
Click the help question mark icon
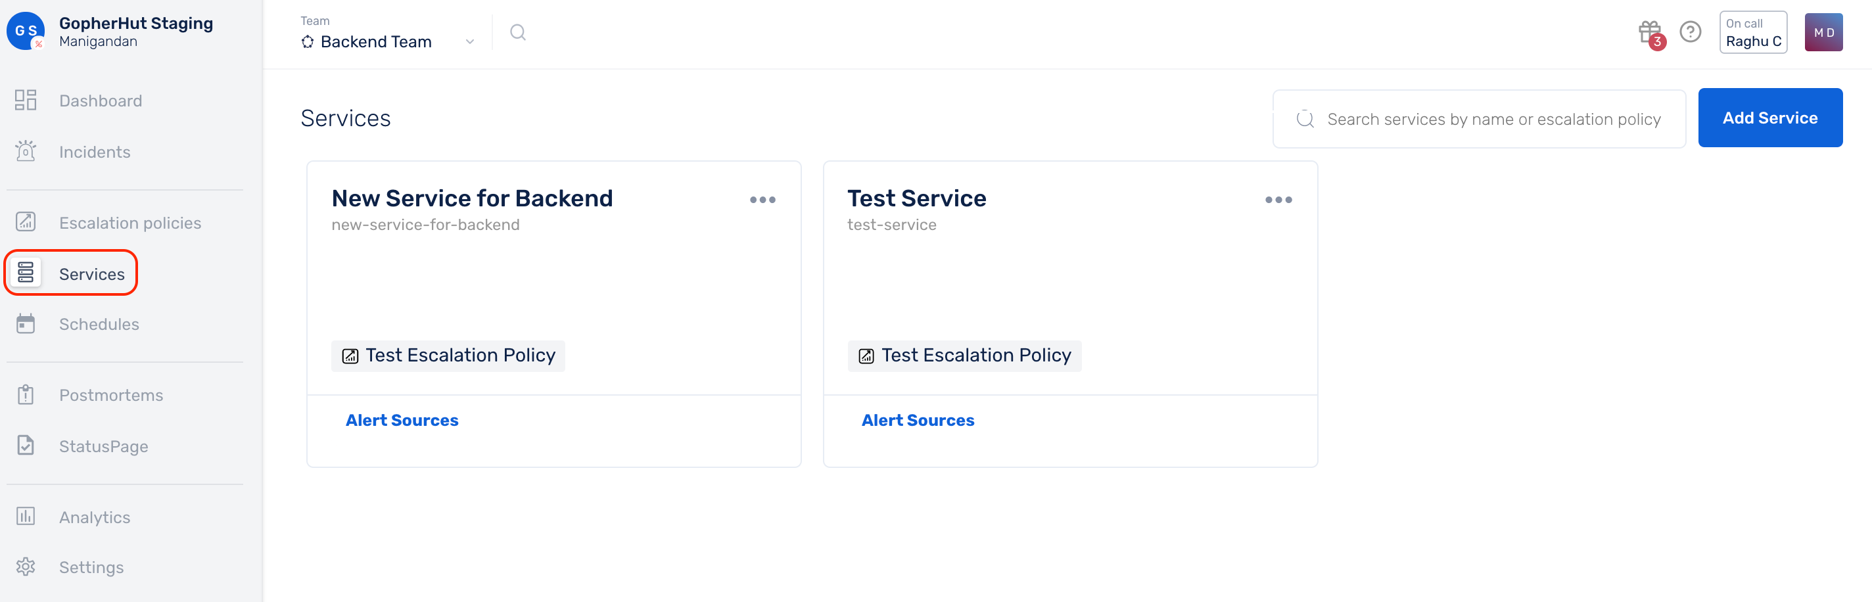[x=1691, y=32]
